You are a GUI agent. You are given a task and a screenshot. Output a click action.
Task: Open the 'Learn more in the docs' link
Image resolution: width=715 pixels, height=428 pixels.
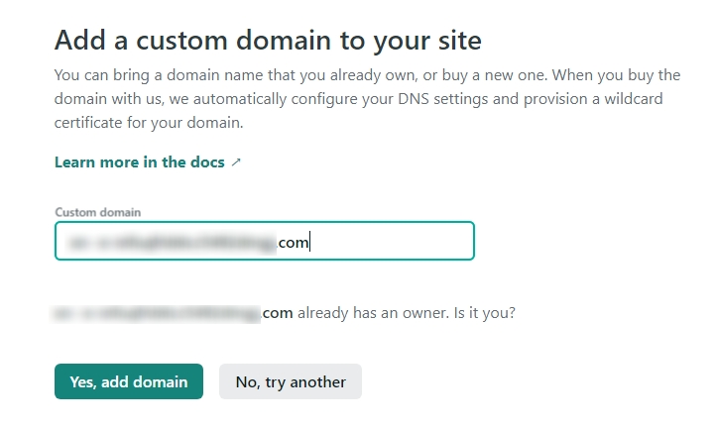pyautogui.click(x=140, y=162)
